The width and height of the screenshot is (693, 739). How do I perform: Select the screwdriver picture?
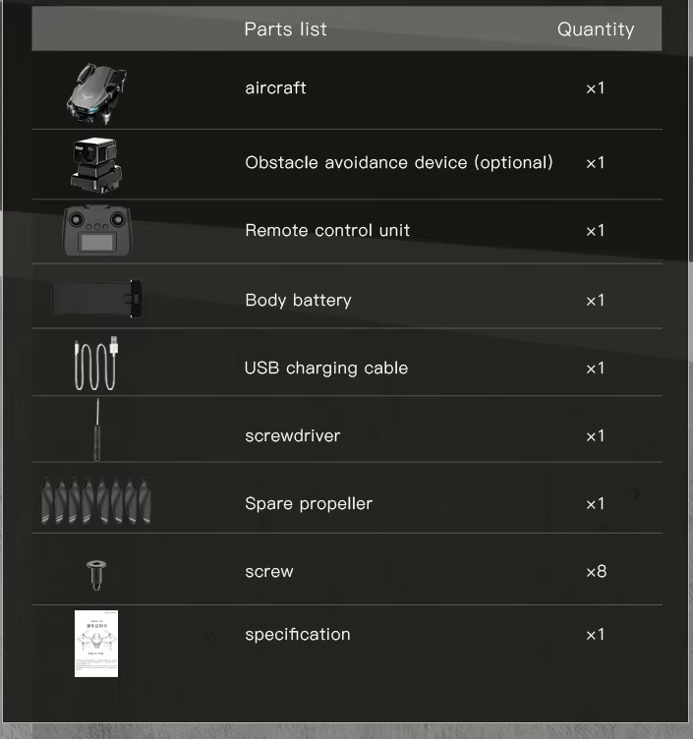[97, 429]
